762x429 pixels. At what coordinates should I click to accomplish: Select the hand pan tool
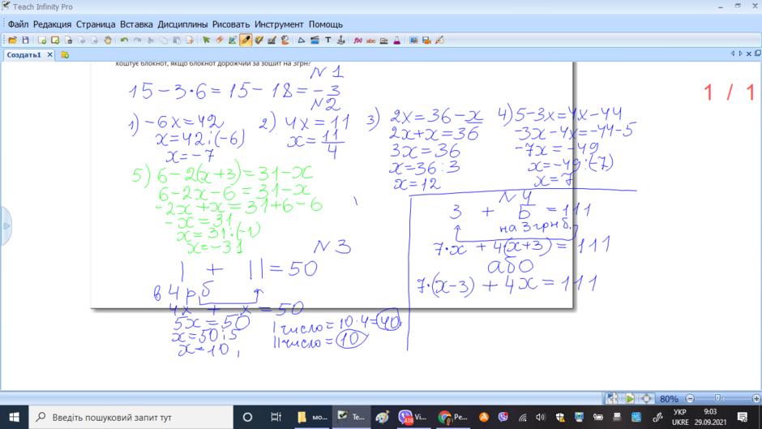[x=107, y=41]
